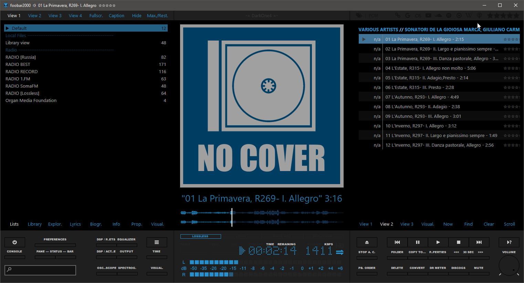
Task: Select the View 3 tab in top bar
Action: tap(55, 15)
